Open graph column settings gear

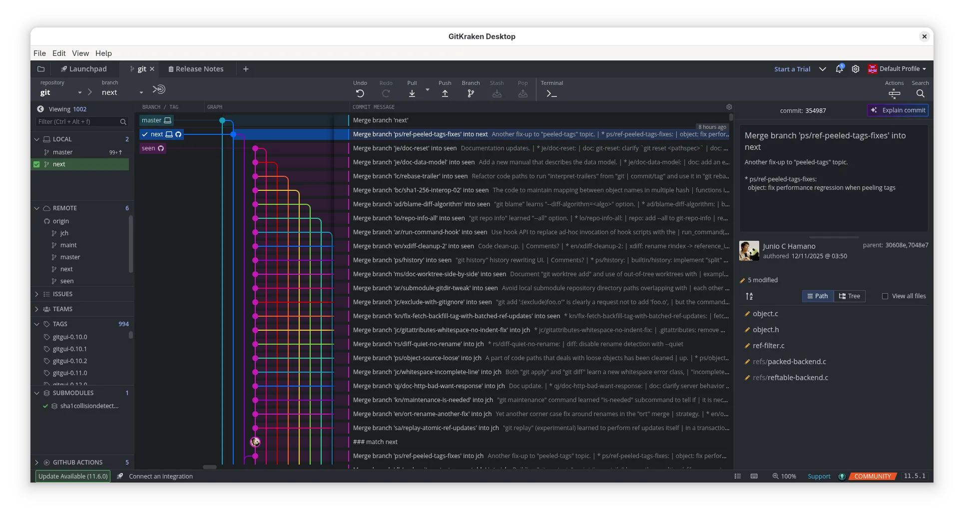tap(729, 107)
